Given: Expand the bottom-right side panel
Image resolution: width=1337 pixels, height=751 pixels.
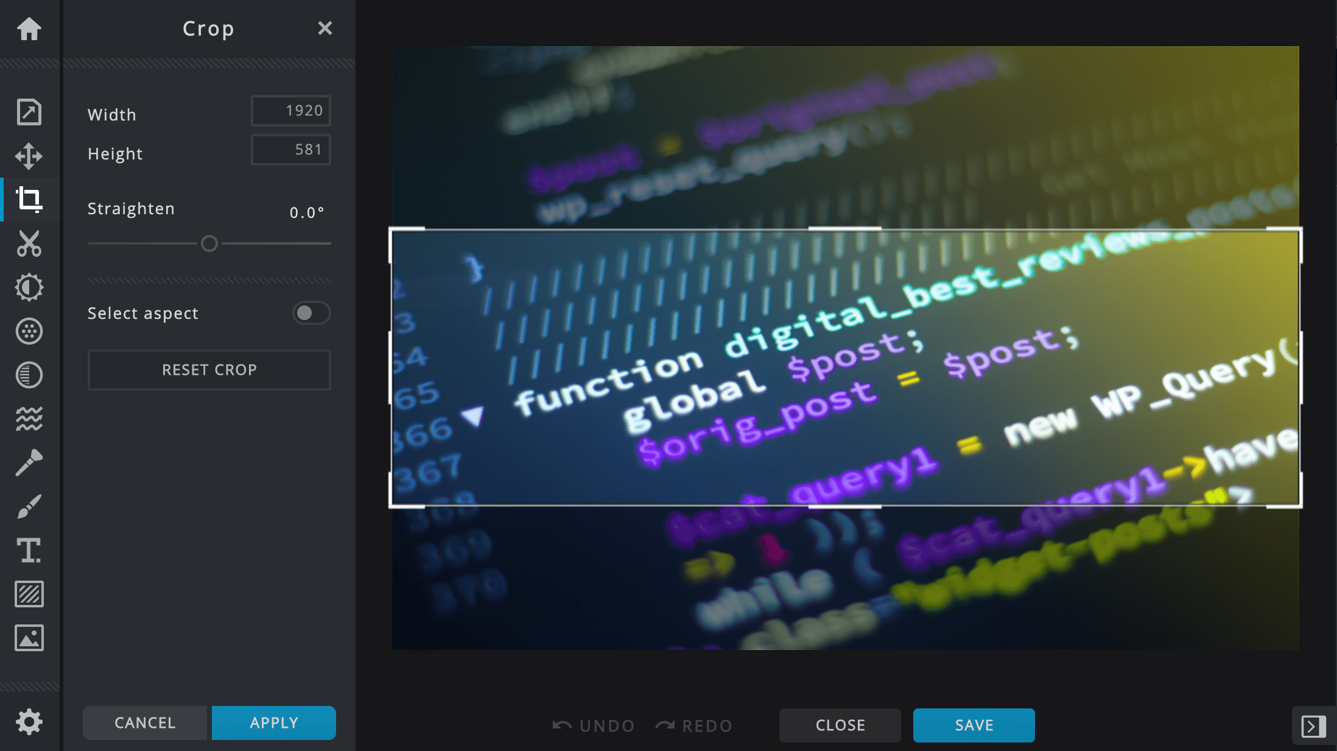Looking at the screenshot, I should (1313, 725).
